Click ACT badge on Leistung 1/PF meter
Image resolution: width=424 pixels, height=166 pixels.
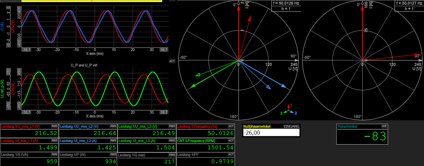click(x=231, y=155)
